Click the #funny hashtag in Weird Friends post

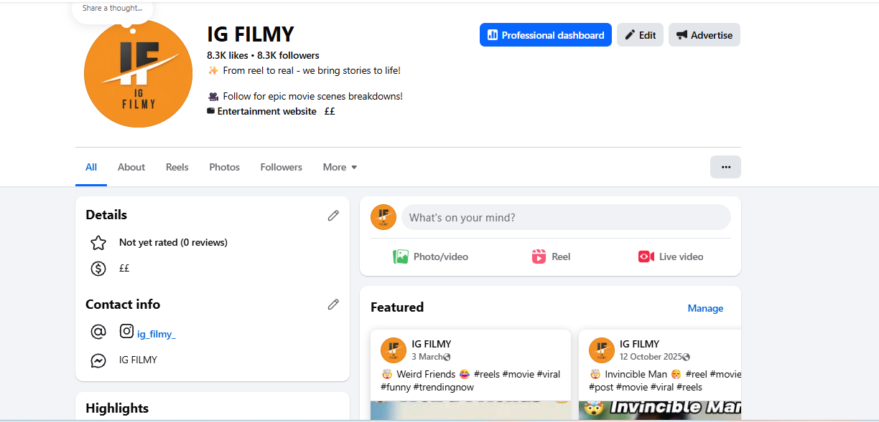pos(395,388)
